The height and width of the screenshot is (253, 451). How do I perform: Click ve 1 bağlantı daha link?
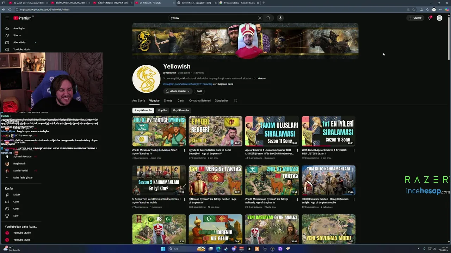click(x=223, y=84)
